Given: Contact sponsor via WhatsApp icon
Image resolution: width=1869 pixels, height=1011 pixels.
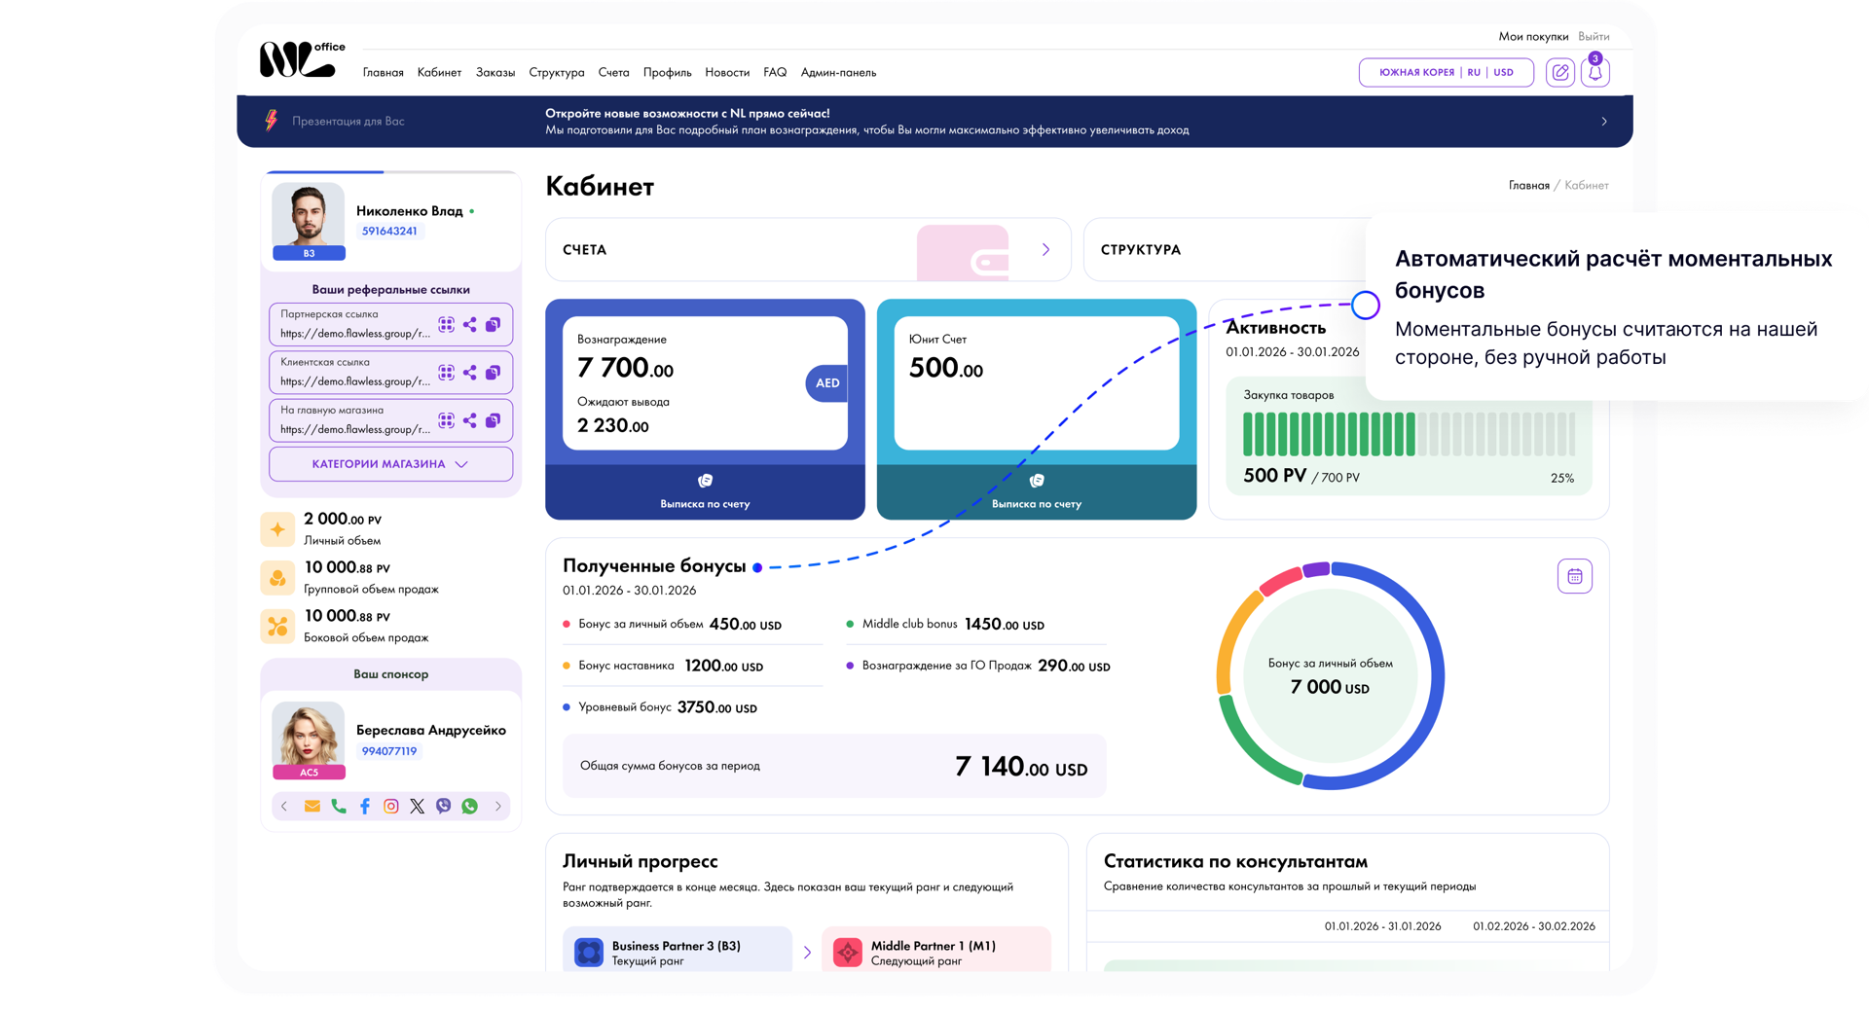Looking at the screenshot, I should (x=470, y=806).
